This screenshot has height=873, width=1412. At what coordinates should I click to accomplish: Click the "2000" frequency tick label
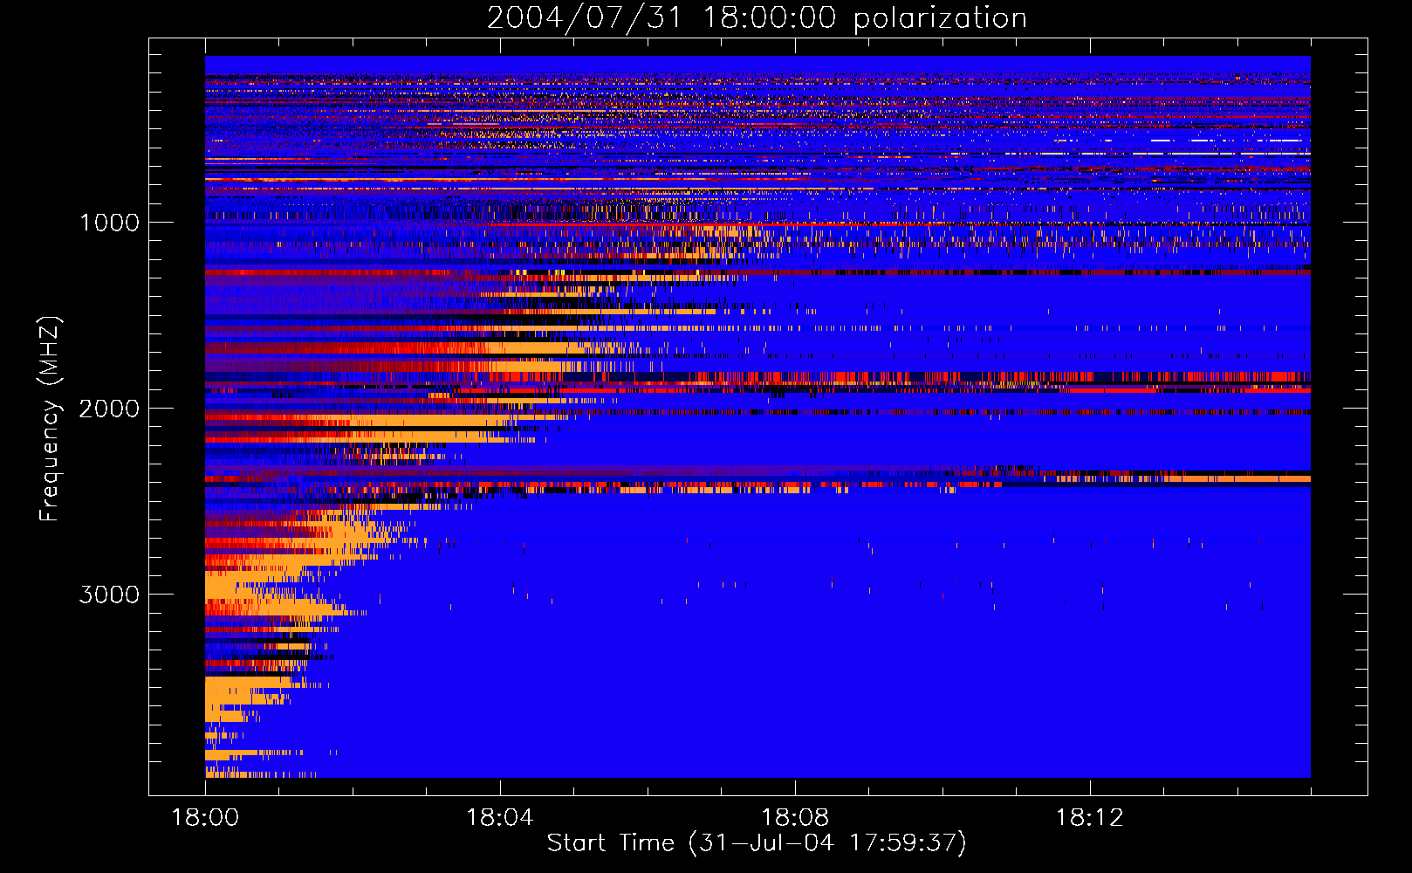(109, 409)
